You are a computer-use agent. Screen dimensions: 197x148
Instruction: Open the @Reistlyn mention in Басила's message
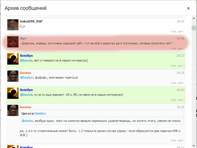pyautogui.click(x=27, y=78)
